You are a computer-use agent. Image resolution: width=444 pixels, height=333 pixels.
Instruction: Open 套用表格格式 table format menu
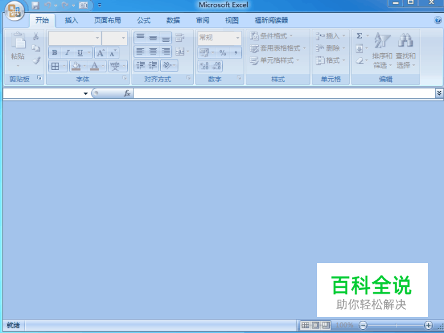pyautogui.click(x=278, y=48)
